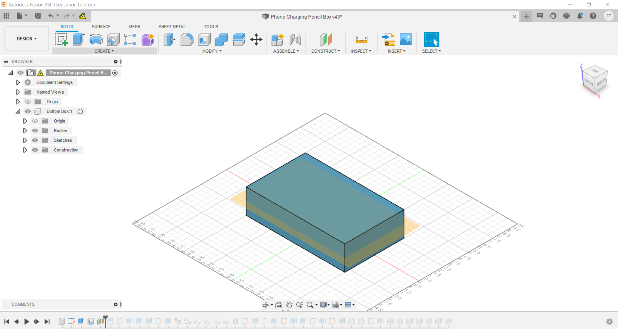This screenshot has width=618, height=329.
Task: Open timeline settings gear
Action: (609, 321)
